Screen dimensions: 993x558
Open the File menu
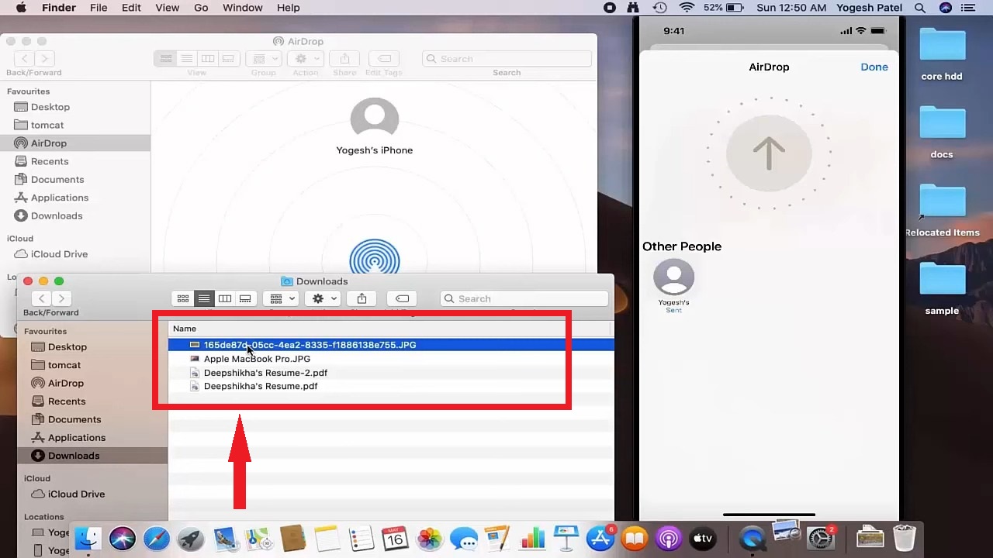click(x=99, y=8)
